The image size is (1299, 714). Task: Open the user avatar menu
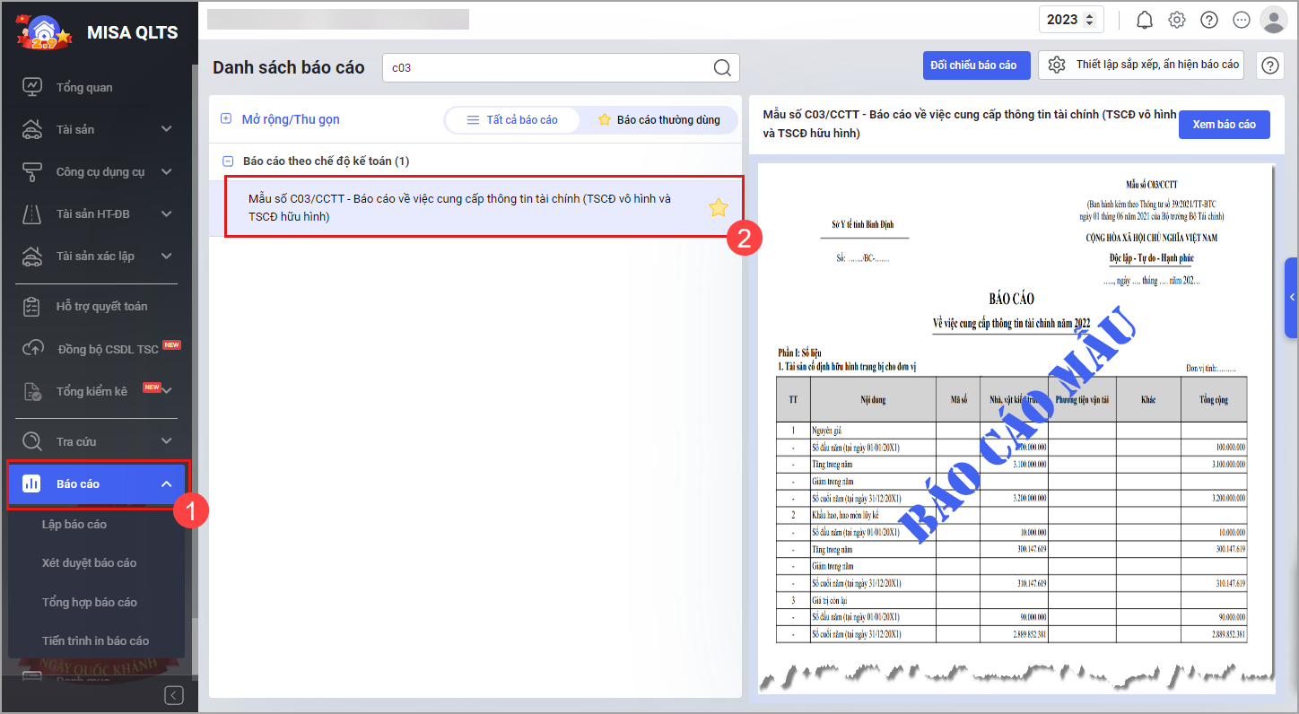(x=1274, y=20)
